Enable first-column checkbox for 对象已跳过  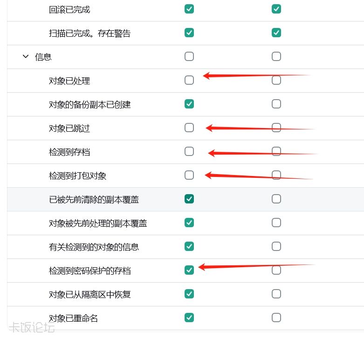coord(189,128)
